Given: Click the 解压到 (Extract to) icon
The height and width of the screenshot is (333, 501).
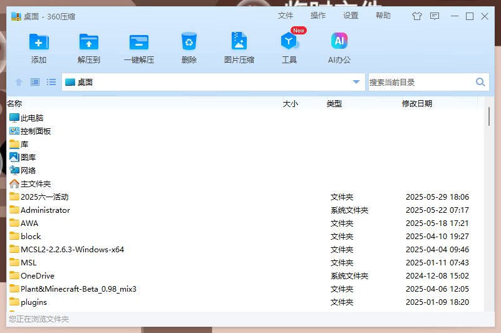Looking at the screenshot, I should [x=89, y=43].
